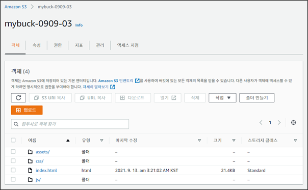Check the css/ row checkbox

(13, 161)
